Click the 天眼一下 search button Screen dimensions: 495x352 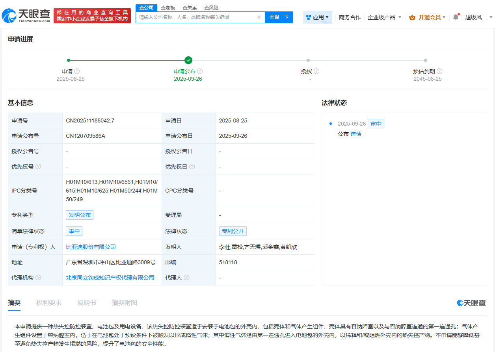coord(279,17)
